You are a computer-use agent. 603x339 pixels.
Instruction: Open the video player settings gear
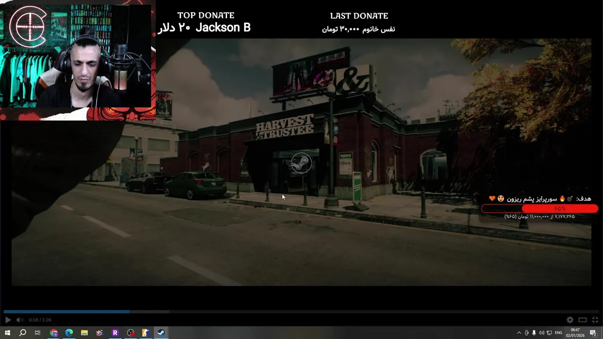pos(570,320)
